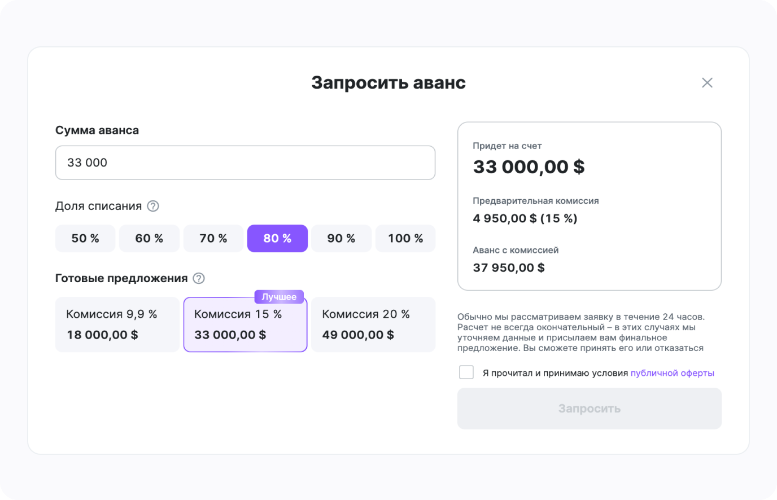Switch Доля списания to 100 %

405,239
